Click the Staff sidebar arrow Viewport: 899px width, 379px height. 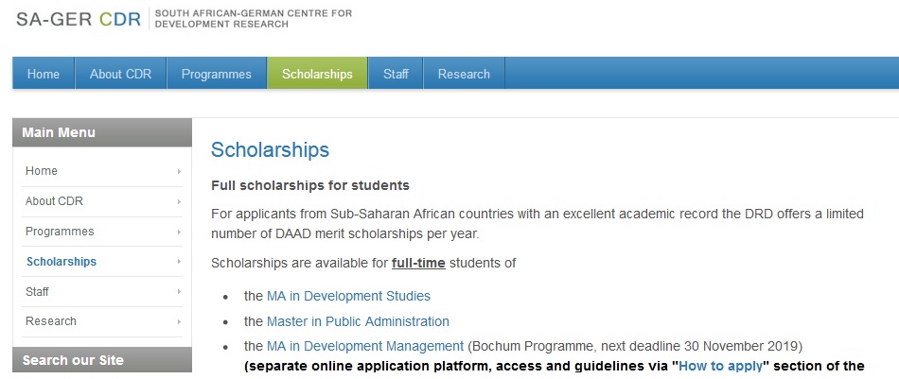point(179,292)
